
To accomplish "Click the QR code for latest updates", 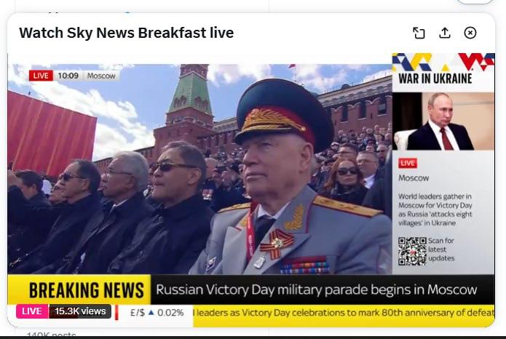I will coord(412,251).
